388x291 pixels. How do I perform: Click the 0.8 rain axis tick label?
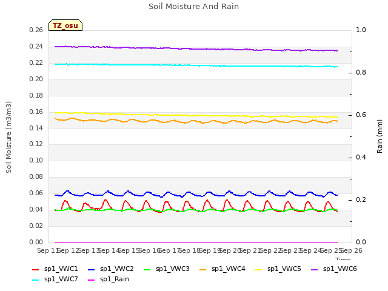pyautogui.click(x=361, y=73)
